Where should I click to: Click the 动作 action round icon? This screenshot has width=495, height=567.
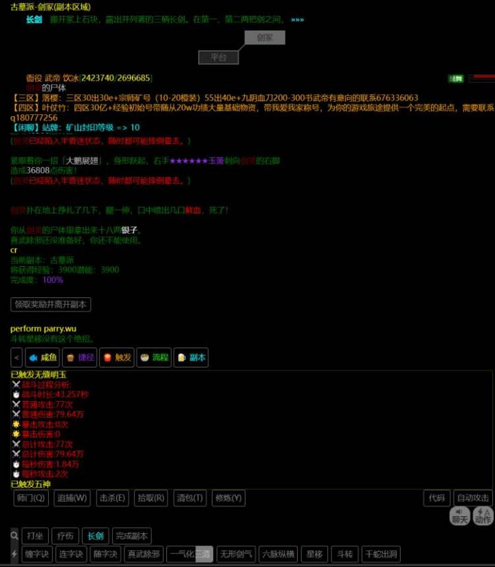483,515
